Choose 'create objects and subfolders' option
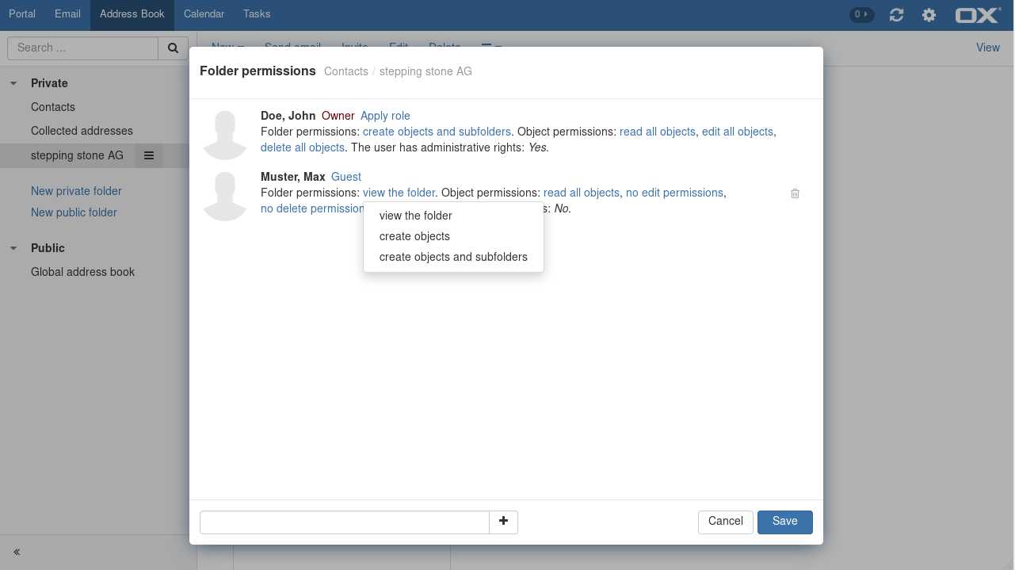The width and height of the screenshot is (1015, 570). click(453, 257)
